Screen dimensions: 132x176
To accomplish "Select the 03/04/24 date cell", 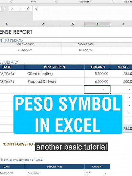I will 12,82.
